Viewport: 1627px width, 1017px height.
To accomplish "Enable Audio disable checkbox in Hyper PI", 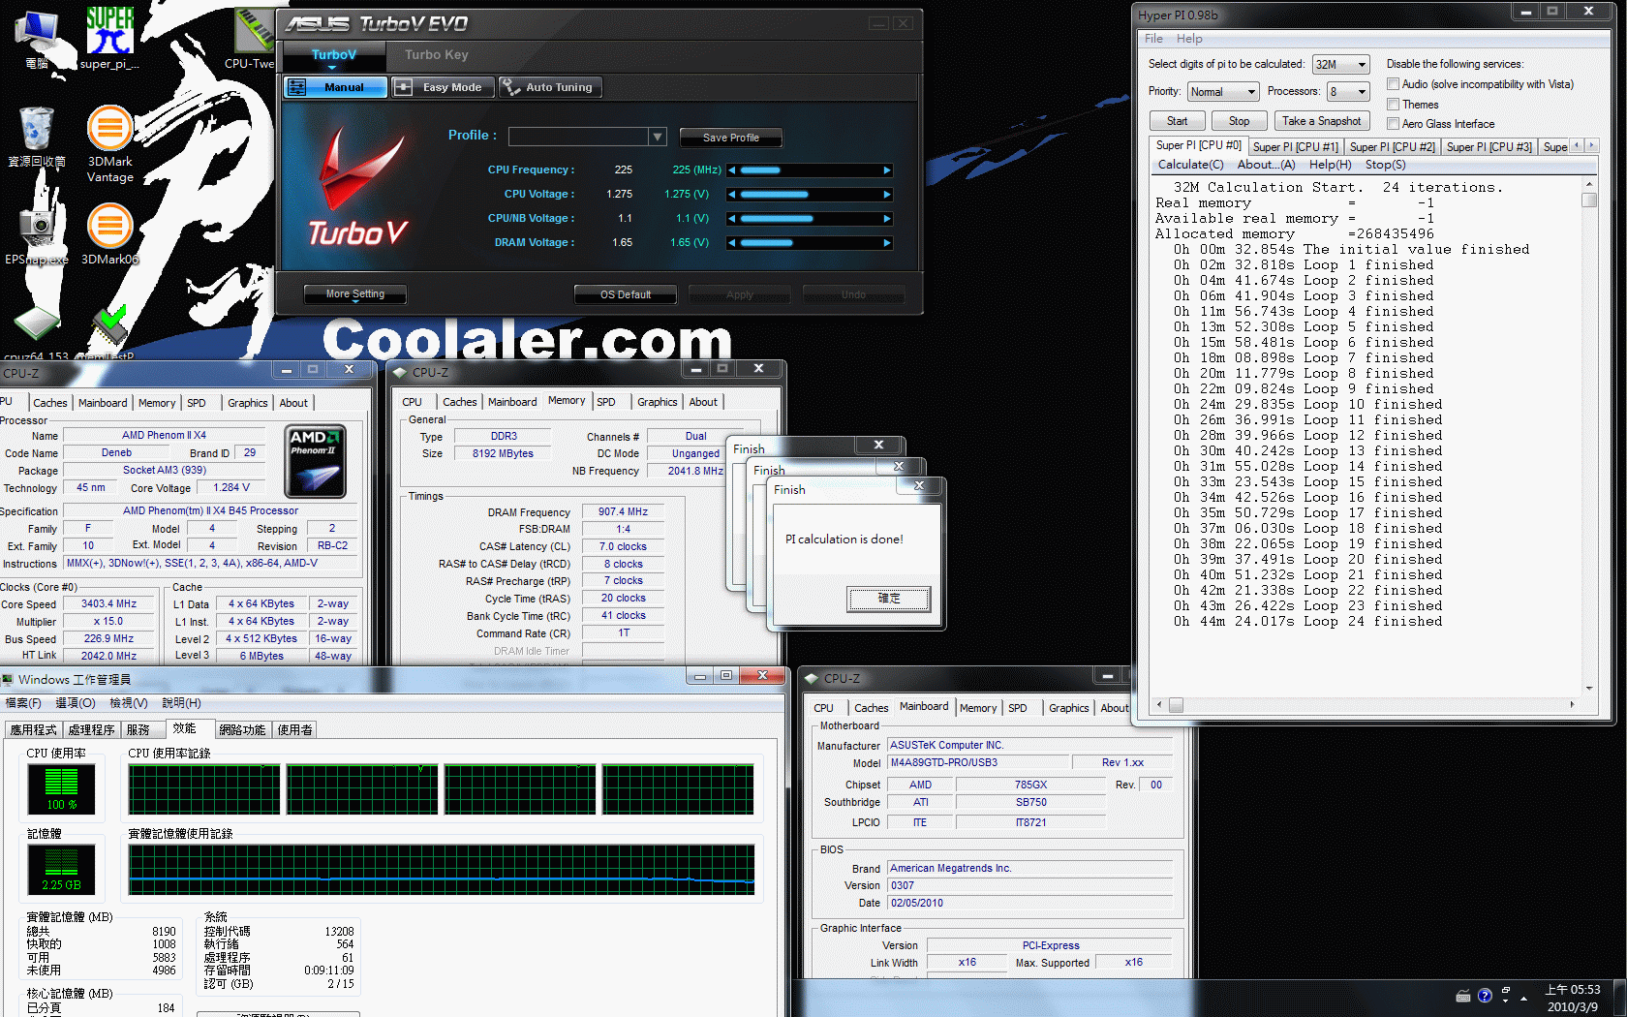I will point(1393,84).
